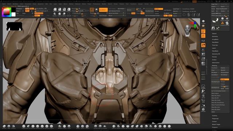
Task: Toggle the Live Boolean button
Action: [x=167, y=10]
